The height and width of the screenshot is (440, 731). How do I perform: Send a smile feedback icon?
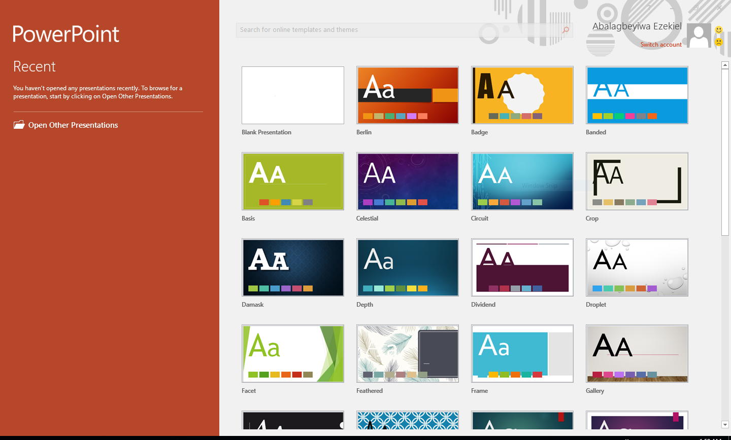[x=719, y=30]
